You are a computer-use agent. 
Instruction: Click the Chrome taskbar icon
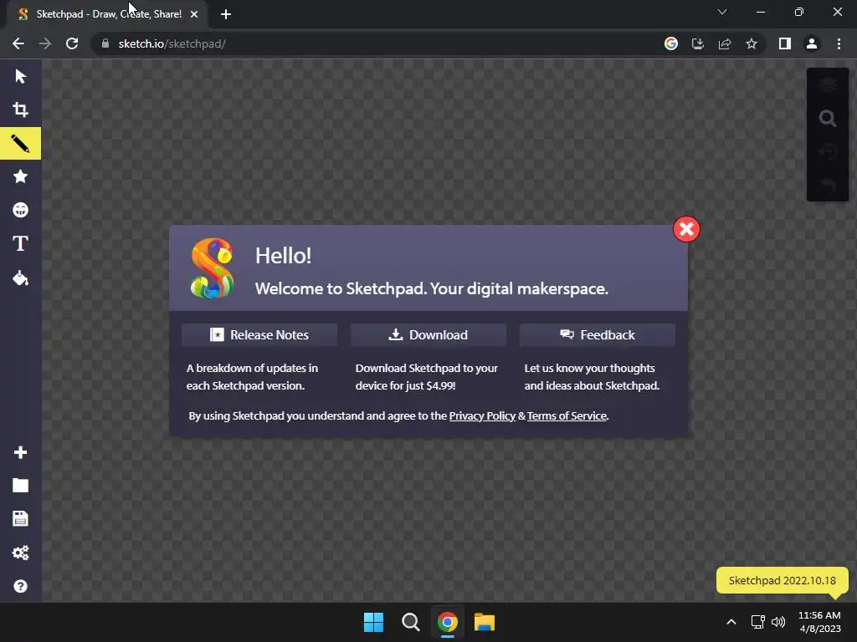pyautogui.click(x=448, y=622)
